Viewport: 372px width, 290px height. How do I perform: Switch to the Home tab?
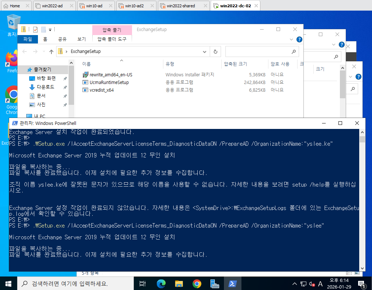tap(15, 6)
